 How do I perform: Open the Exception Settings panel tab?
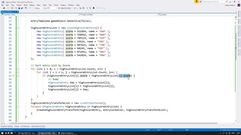[x=7, y=126]
